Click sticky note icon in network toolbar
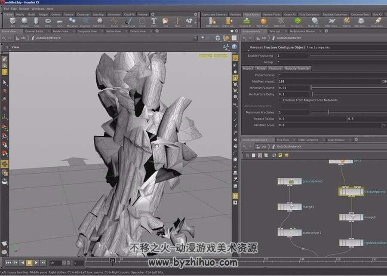Screen dimensions: 387x276 tap(280, 155)
